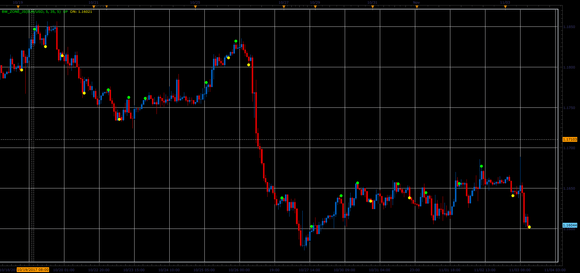
Task: Click the 19:00 time axis label
Action: pyautogui.click(x=275, y=270)
